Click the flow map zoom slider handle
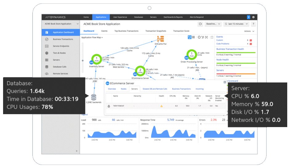This screenshot has height=168, width=290. pyautogui.click(x=83, y=61)
